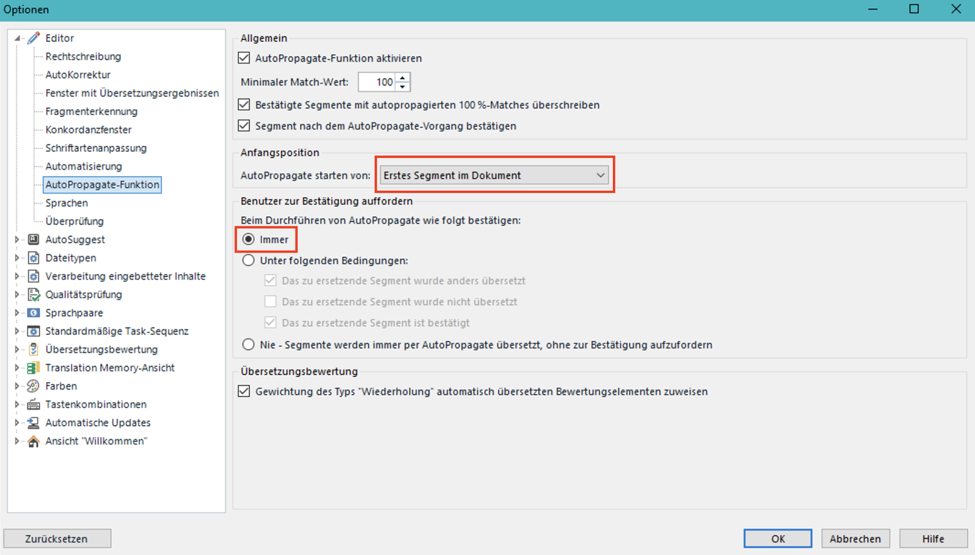Decrease Minimaler Match-Wert with down arrow

(x=402, y=87)
